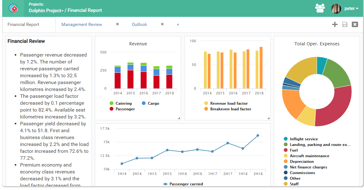Switch to the Outlook tab

pyautogui.click(x=139, y=24)
